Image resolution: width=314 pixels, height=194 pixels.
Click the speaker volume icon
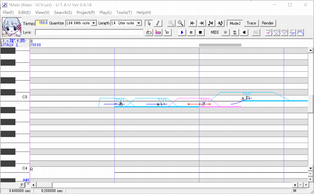pyautogui.click(x=244, y=32)
